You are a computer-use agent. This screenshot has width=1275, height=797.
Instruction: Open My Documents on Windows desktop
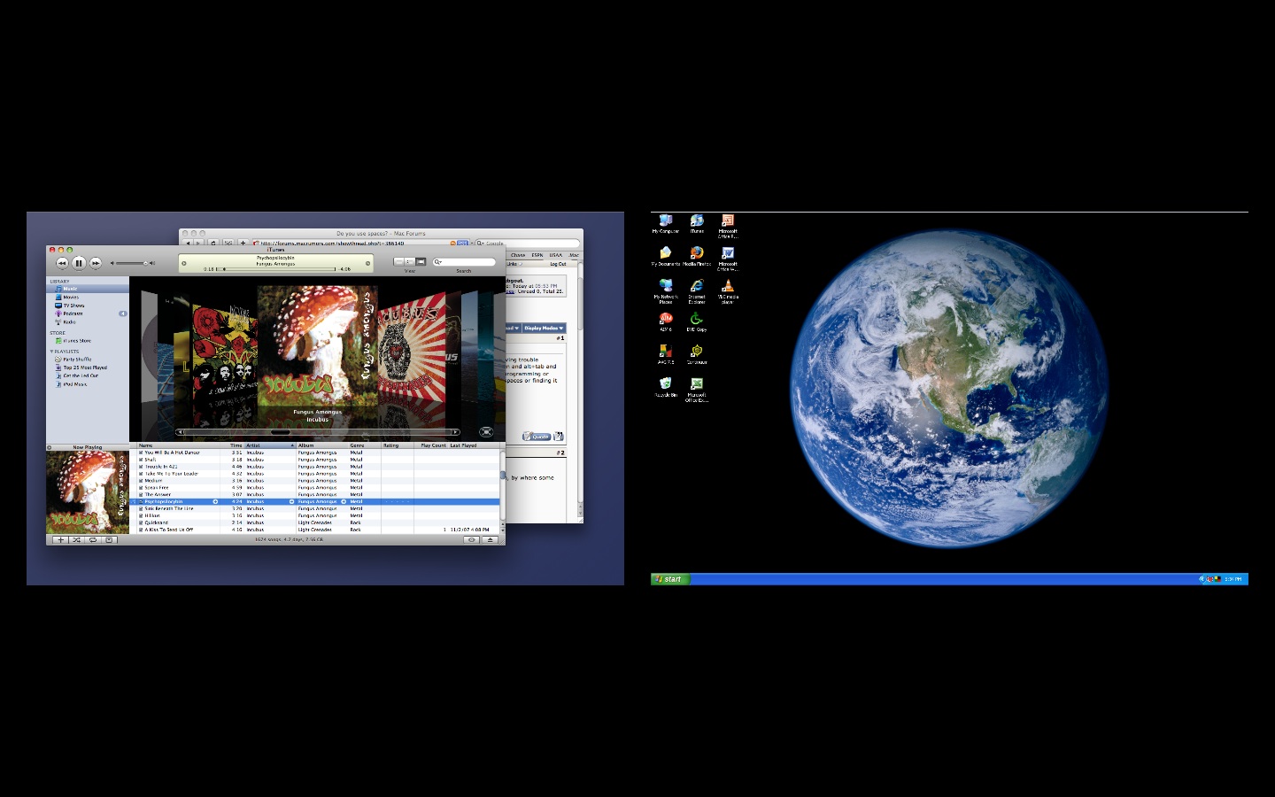pyautogui.click(x=666, y=256)
